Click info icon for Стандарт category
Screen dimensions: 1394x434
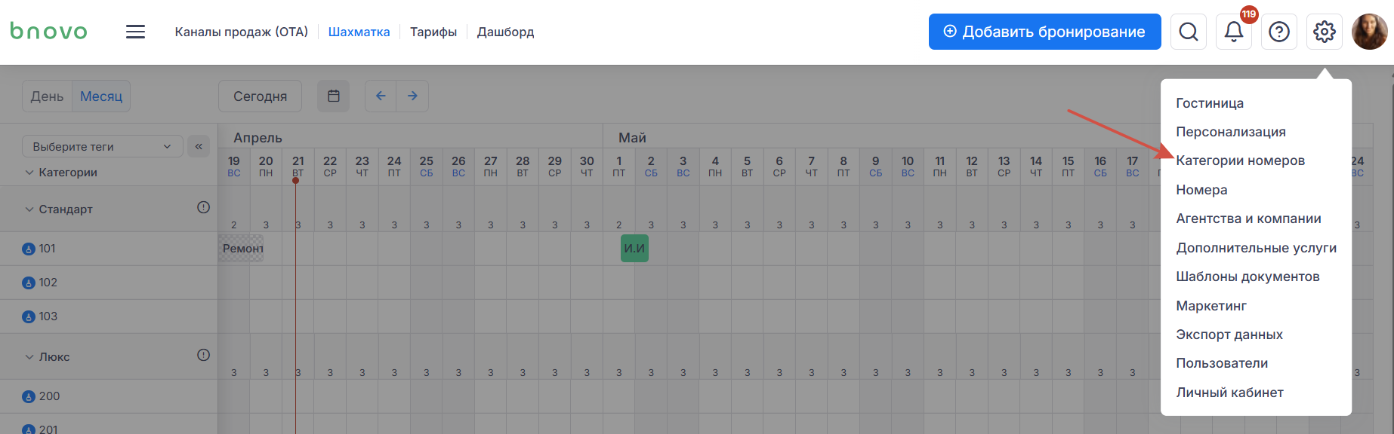pos(203,207)
